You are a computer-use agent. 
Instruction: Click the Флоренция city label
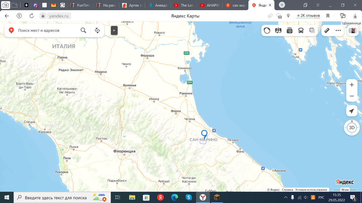pos(124,151)
